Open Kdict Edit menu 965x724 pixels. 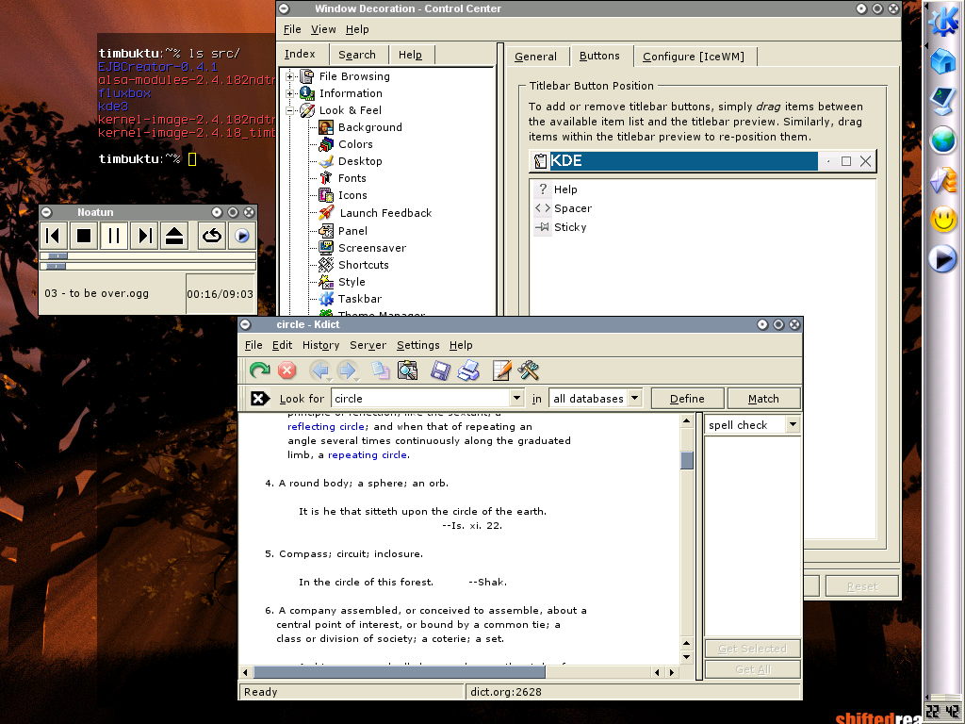(x=282, y=345)
